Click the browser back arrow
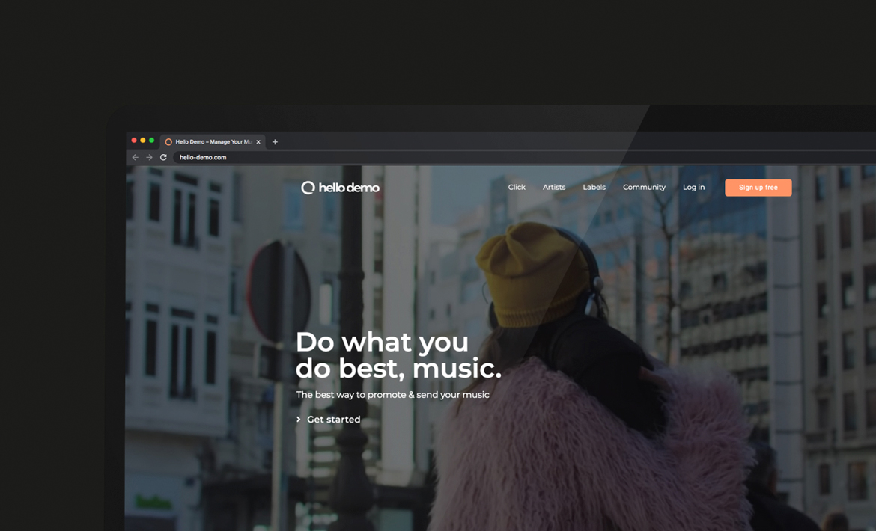This screenshot has height=531, width=876. [136, 157]
